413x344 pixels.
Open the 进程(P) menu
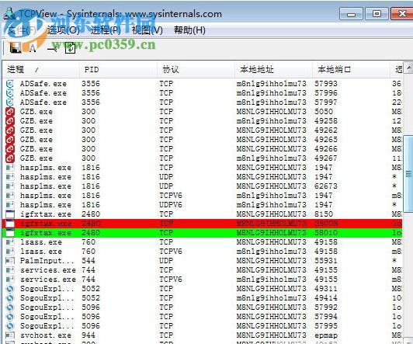pos(106,30)
